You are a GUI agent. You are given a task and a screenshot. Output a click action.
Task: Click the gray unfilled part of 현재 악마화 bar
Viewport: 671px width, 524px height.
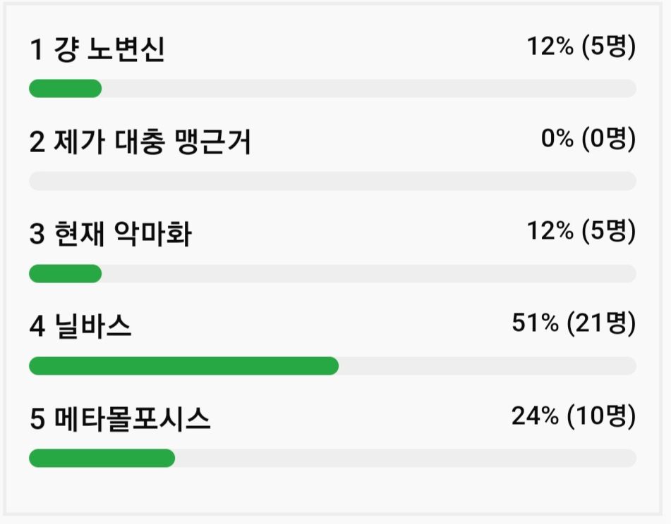tap(368, 273)
